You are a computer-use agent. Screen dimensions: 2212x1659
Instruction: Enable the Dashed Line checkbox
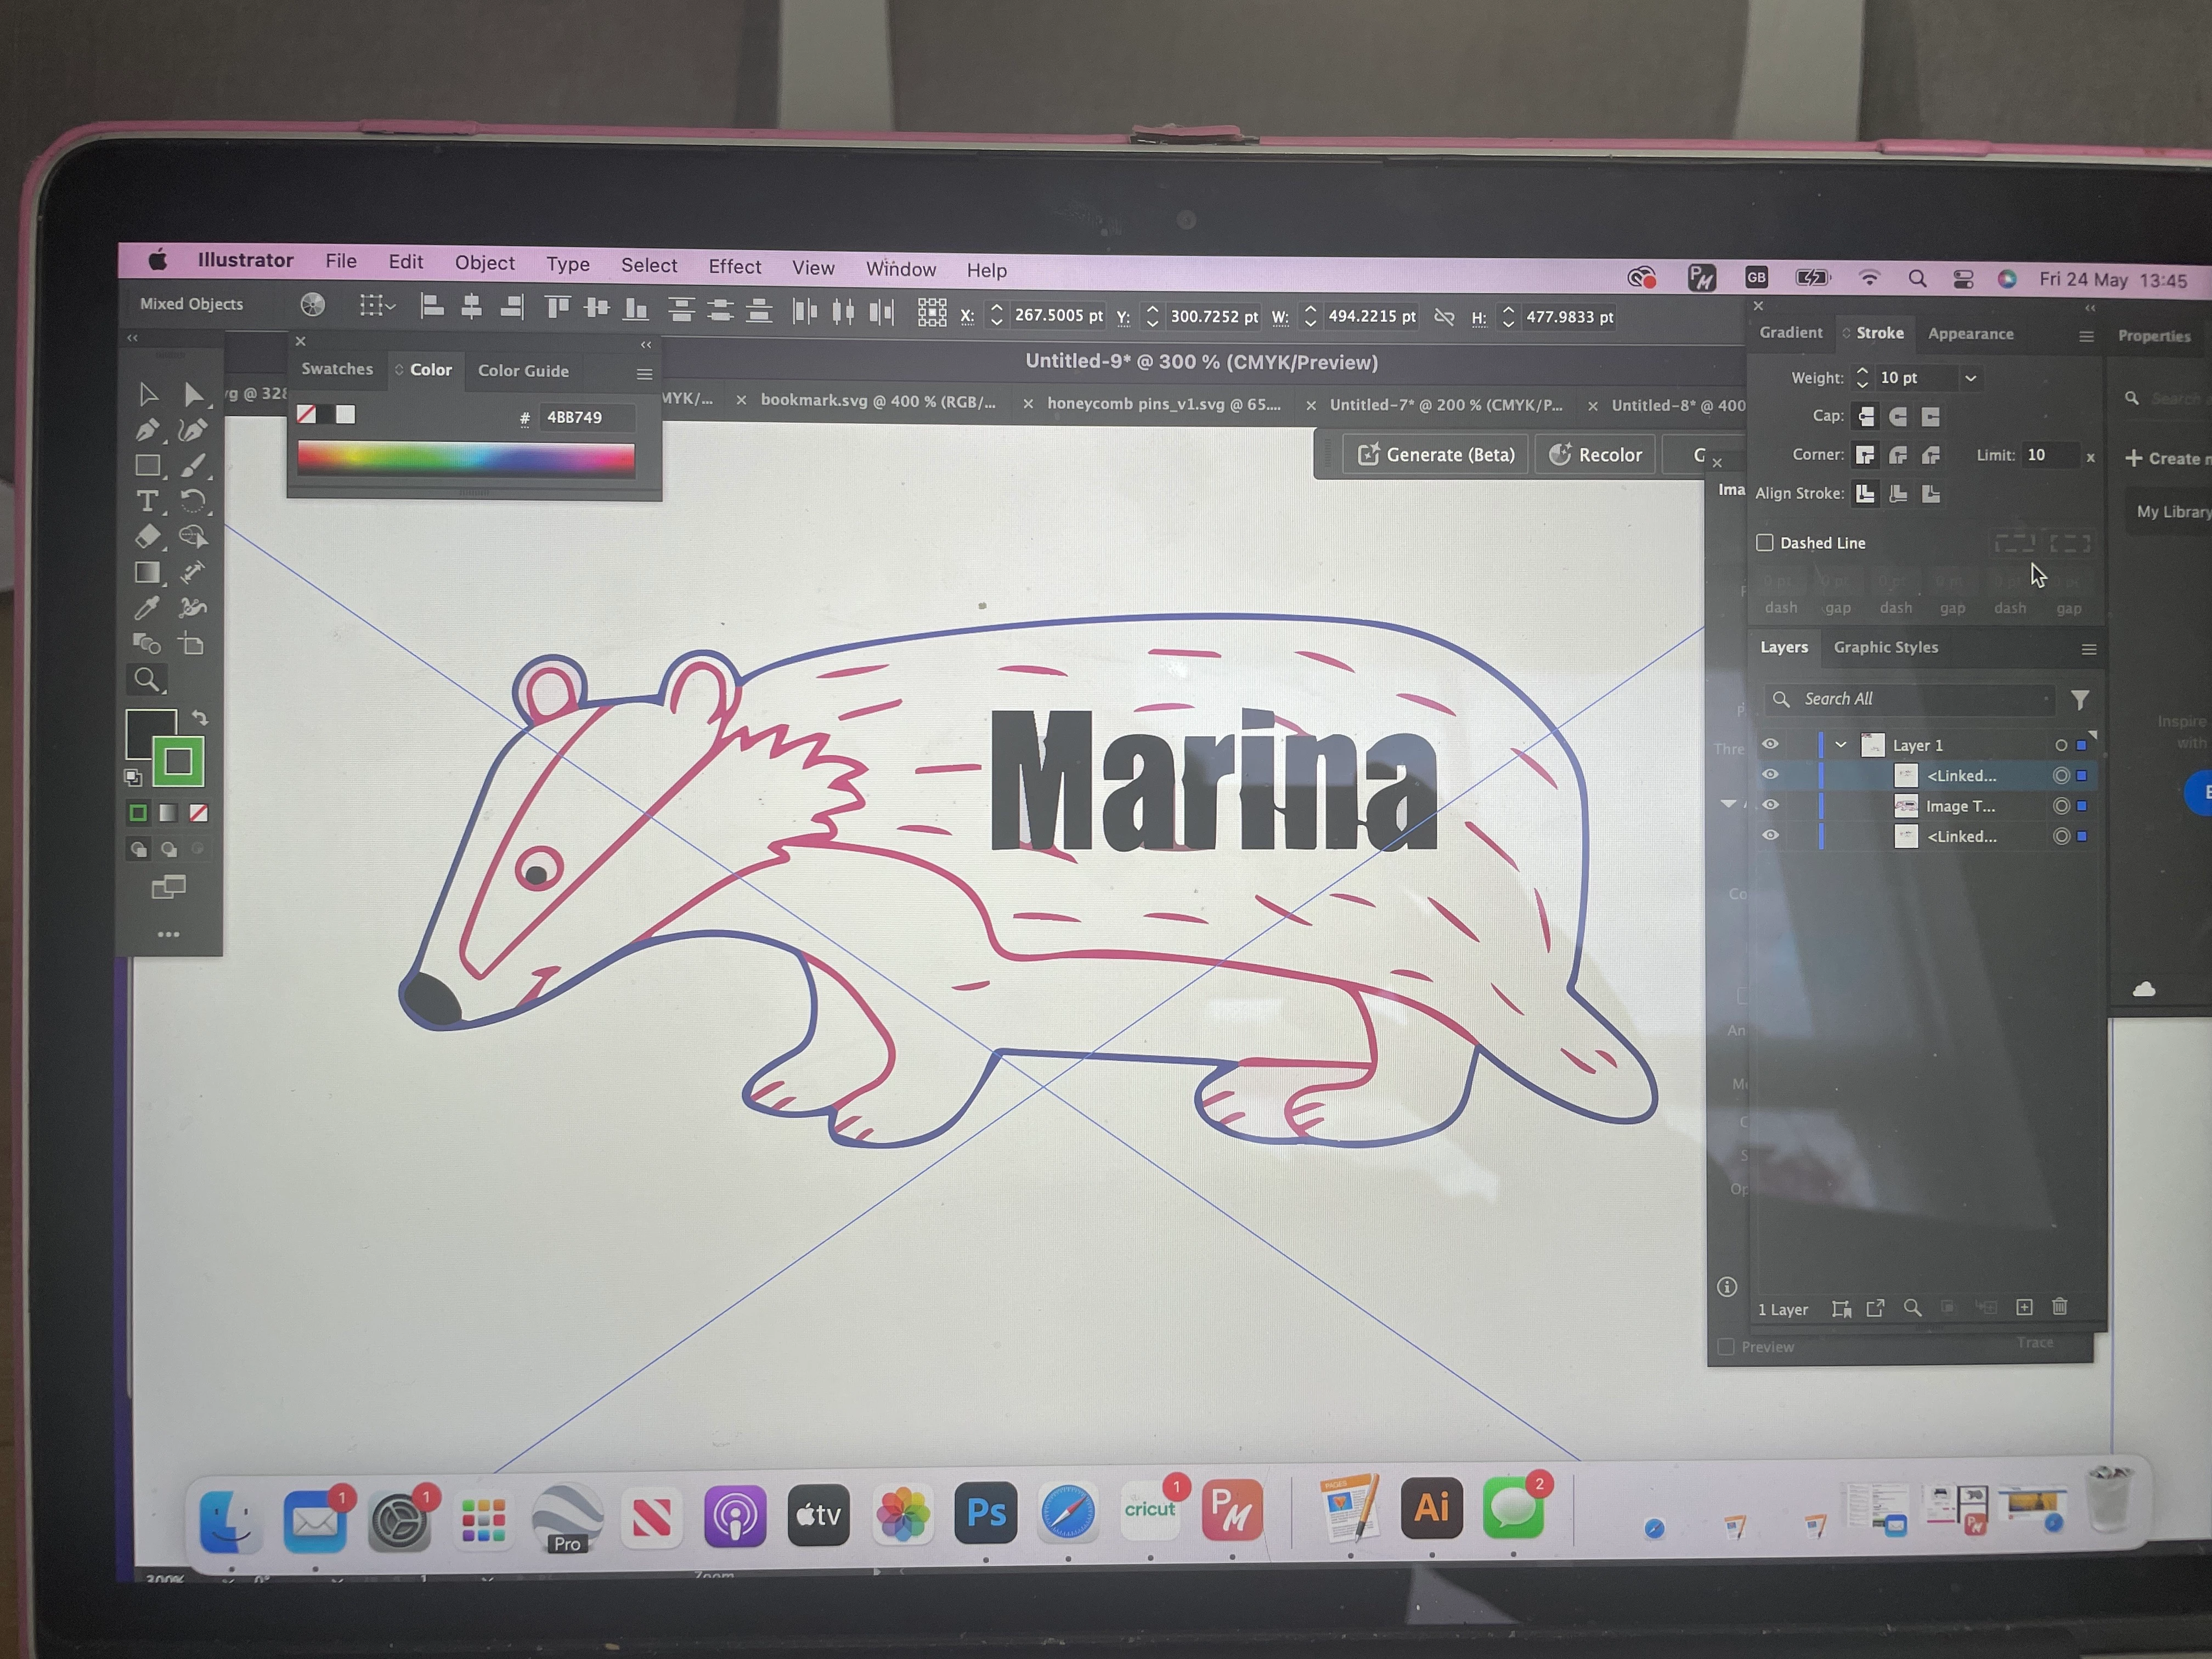[1765, 543]
